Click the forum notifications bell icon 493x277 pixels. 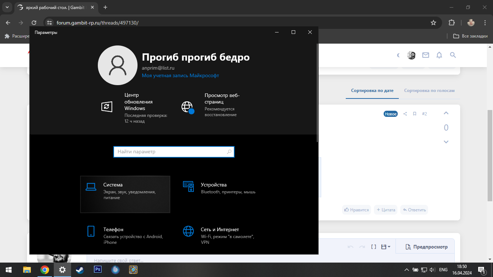coord(439,55)
